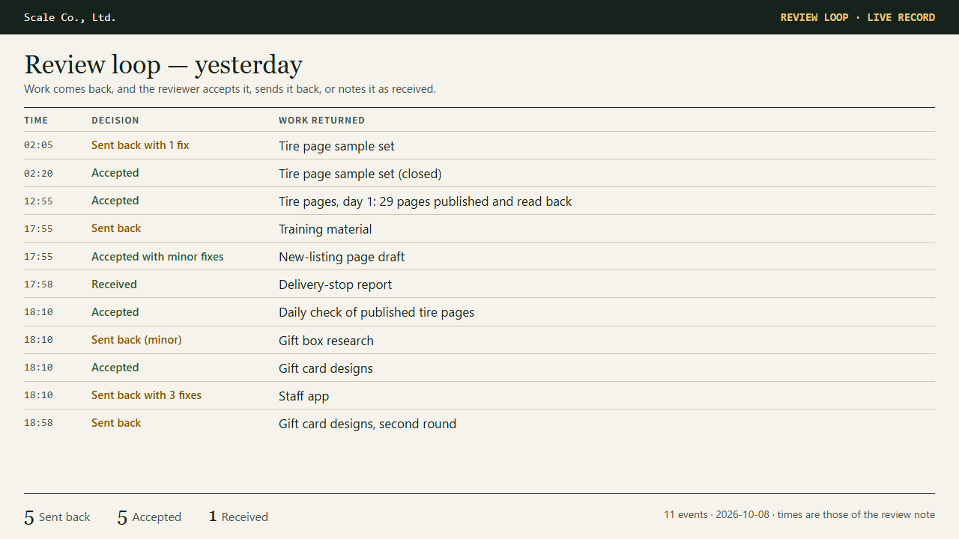Click Accepted next to Gift card designs
This screenshot has width=959, height=539.
click(x=115, y=367)
